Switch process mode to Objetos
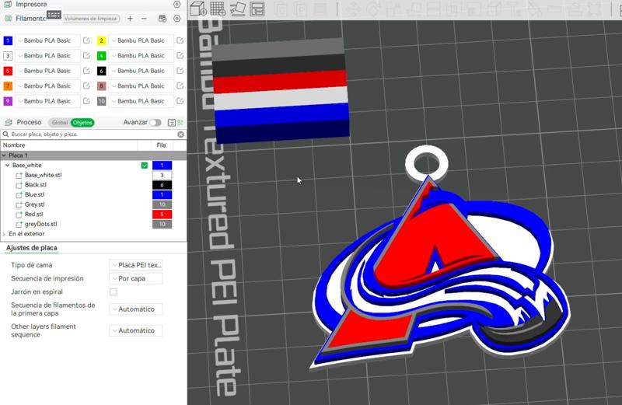 point(82,123)
